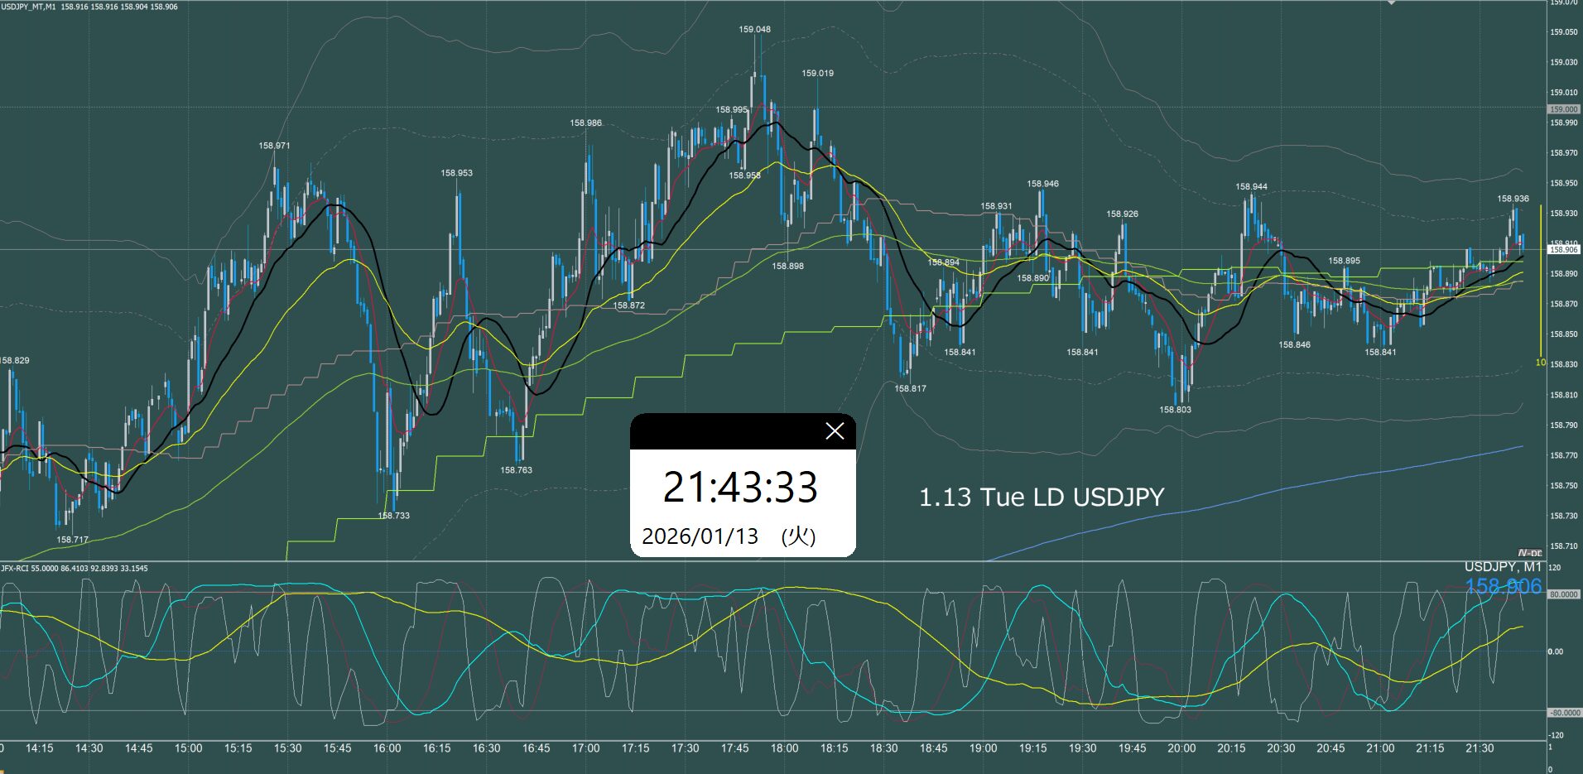Click the 2026/01/13 date in the clock widget
The image size is (1583, 774).
tap(700, 536)
